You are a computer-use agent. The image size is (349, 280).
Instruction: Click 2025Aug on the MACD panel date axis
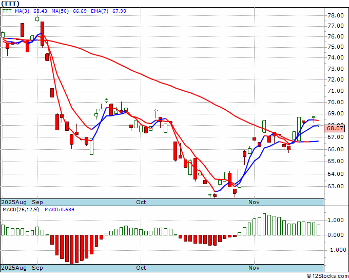pyautogui.click(x=14, y=268)
